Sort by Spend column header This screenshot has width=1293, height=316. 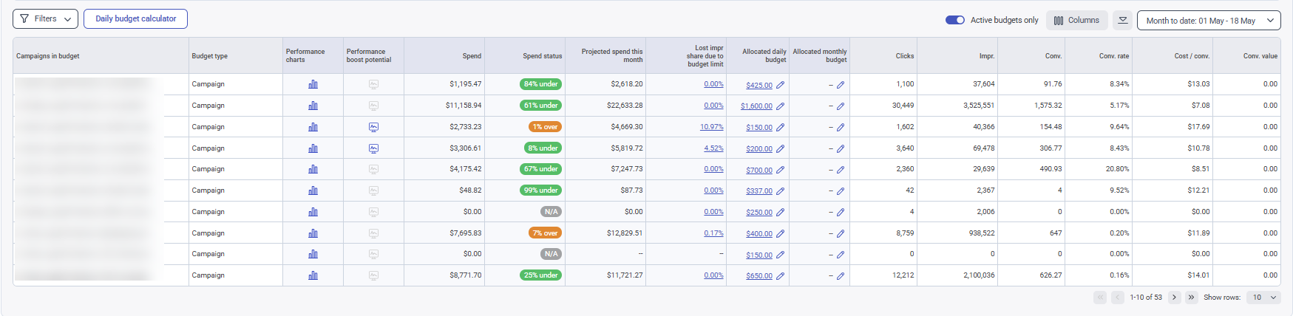[x=472, y=56]
